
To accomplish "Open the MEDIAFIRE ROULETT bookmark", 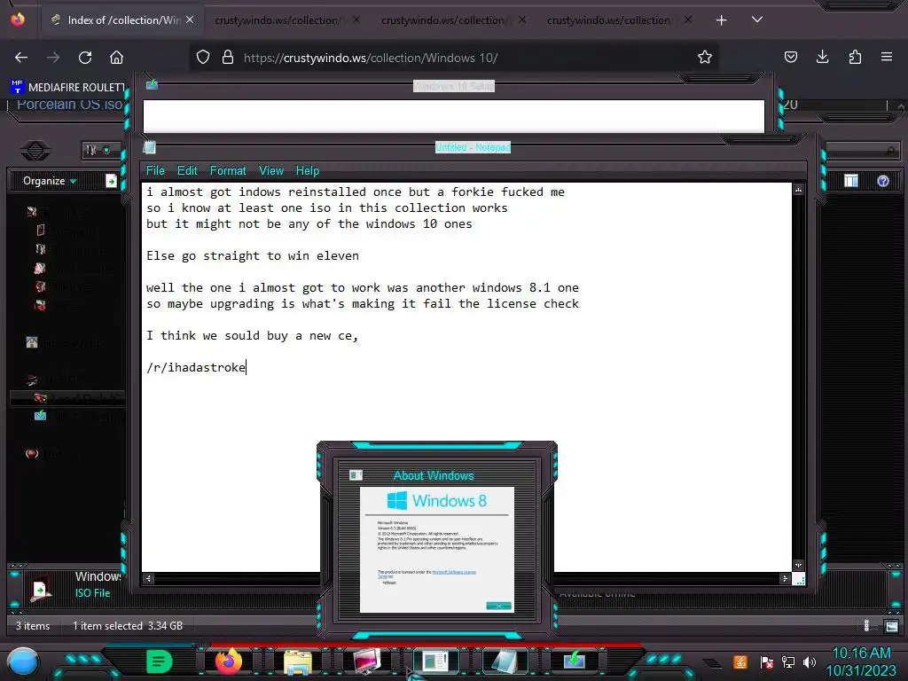I will click(67, 88).
